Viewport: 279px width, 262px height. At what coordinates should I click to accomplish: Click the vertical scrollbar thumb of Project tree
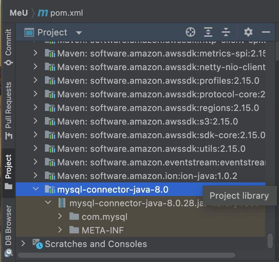coord(270,241)
